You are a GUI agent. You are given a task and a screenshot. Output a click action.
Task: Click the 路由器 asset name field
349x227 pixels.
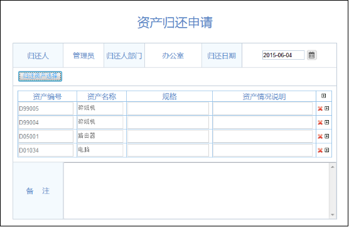[x=100, y=136]
